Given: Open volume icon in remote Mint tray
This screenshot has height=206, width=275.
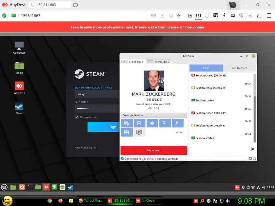Looking at the screenshot, I should pyautogui.click(x=263, y=187).
